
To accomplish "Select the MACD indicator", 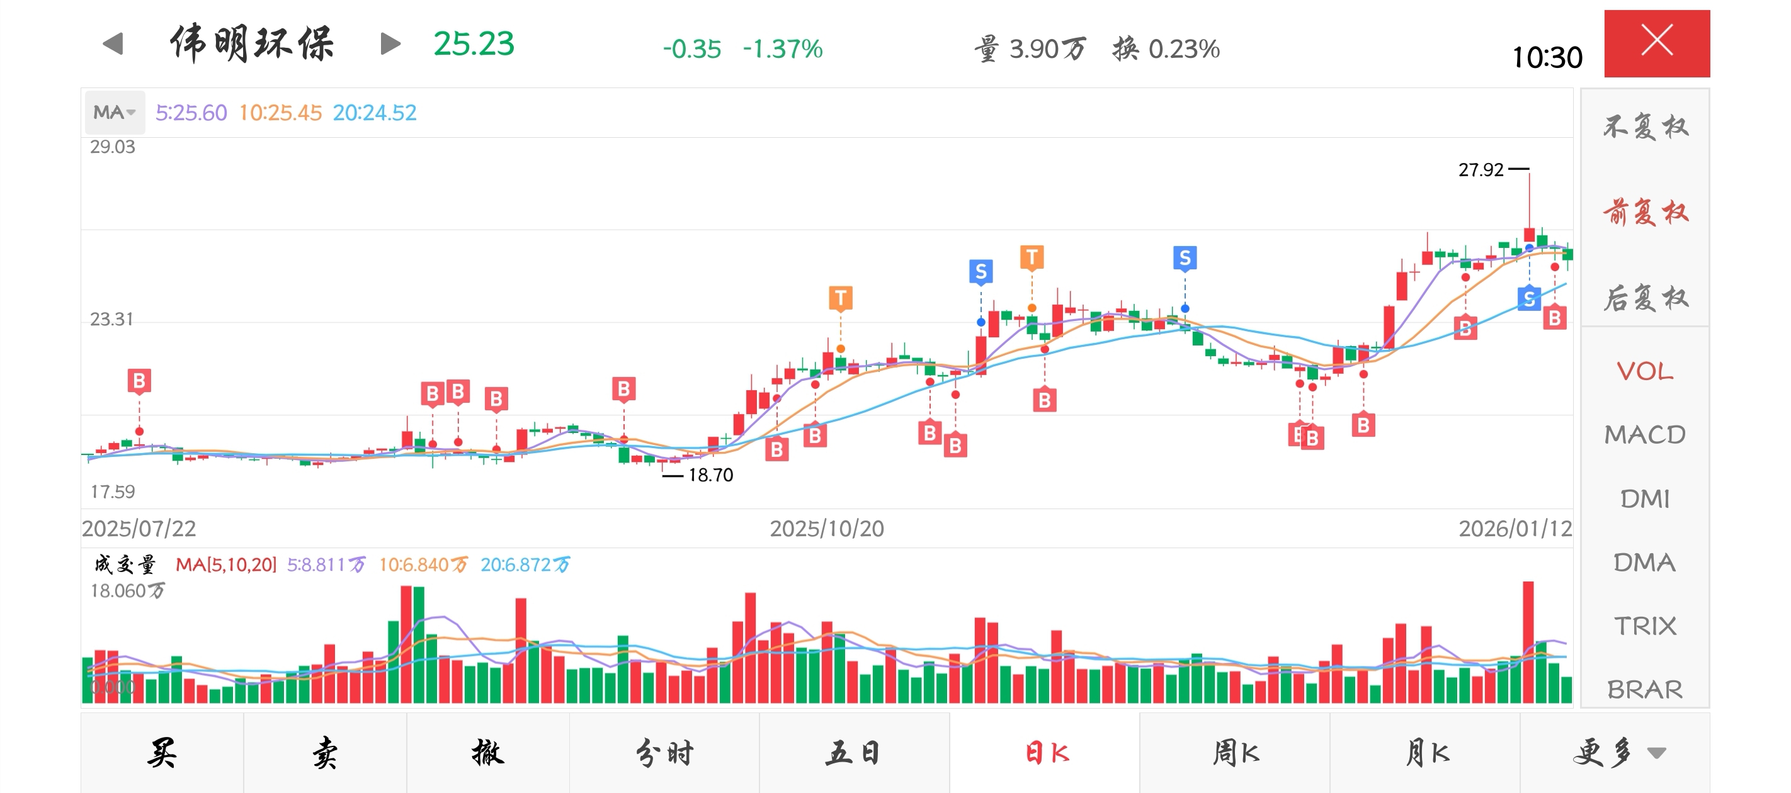I will [1645, 435].
